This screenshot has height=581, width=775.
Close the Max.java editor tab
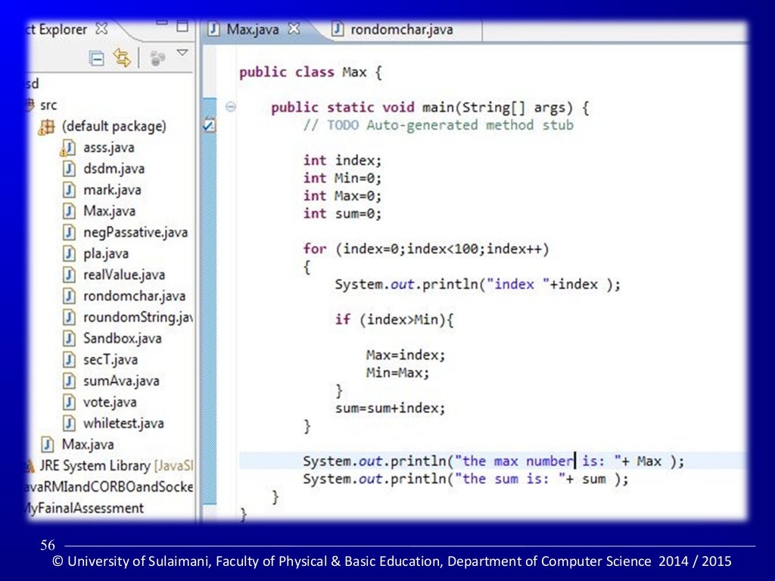(x=294, y=29)
